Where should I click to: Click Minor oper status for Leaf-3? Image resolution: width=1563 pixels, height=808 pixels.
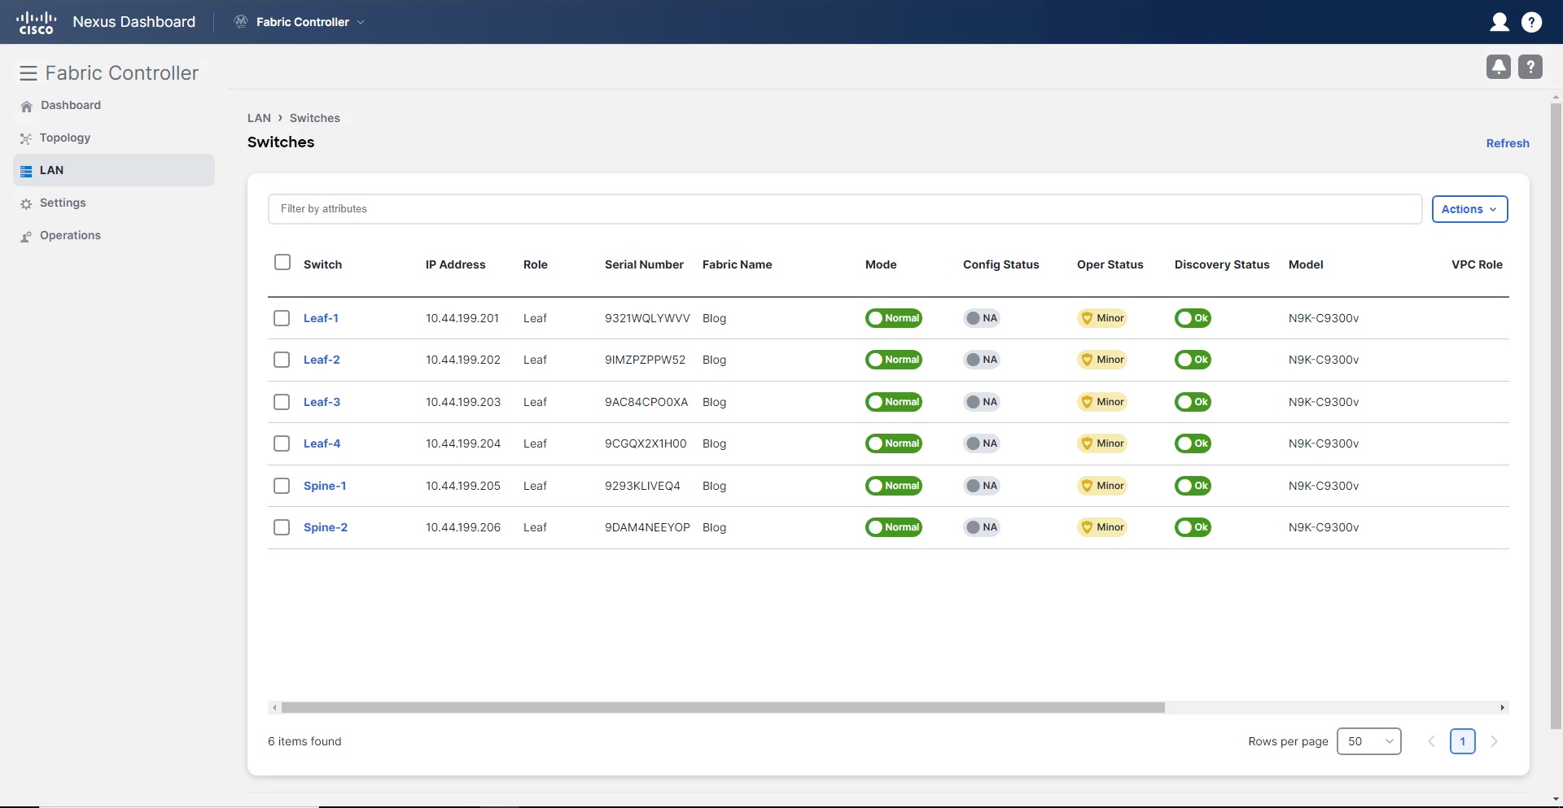[1102, 402]
